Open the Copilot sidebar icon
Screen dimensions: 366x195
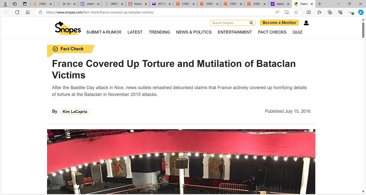pyautogui.click(x=361, y=12)
